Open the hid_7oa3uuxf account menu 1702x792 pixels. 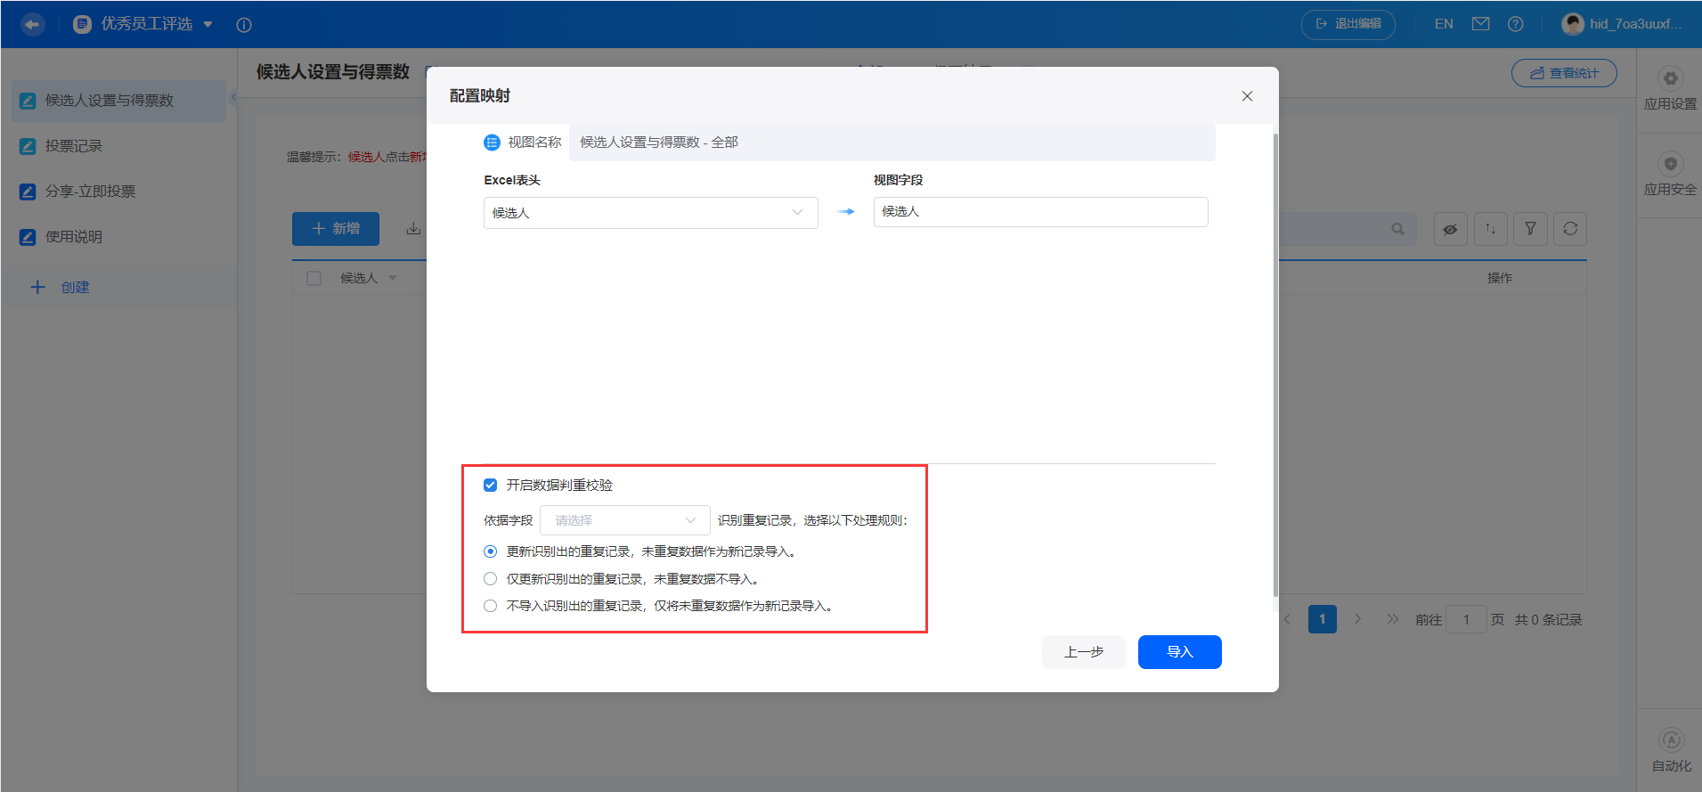(x=1636, y=24)
